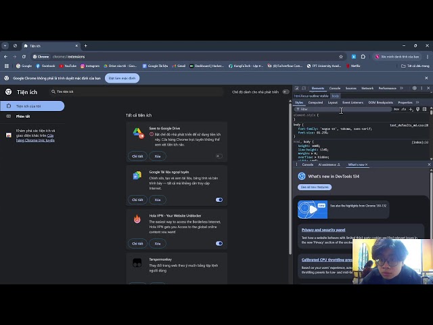433x325 pixels.
Task: Open the Event Listeners tab
Action: click(x=353, y=102)
